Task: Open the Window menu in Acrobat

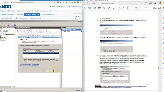Action: click(101, 1)
